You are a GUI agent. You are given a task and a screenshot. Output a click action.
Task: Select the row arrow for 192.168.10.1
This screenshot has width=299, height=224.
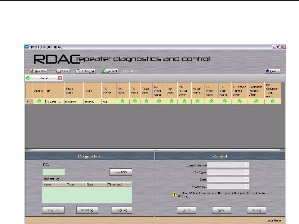[x=28, y=101]
